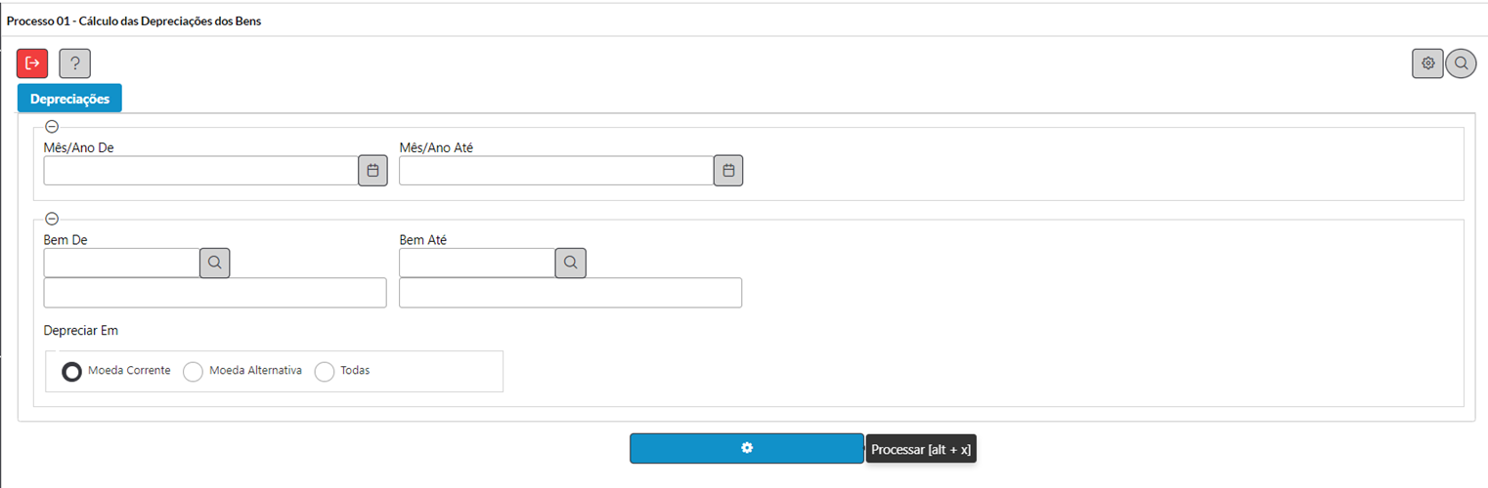Viewport: 1488px width, 488px height.
Task: Select the Todas radio option
Action: coord(325,372)
